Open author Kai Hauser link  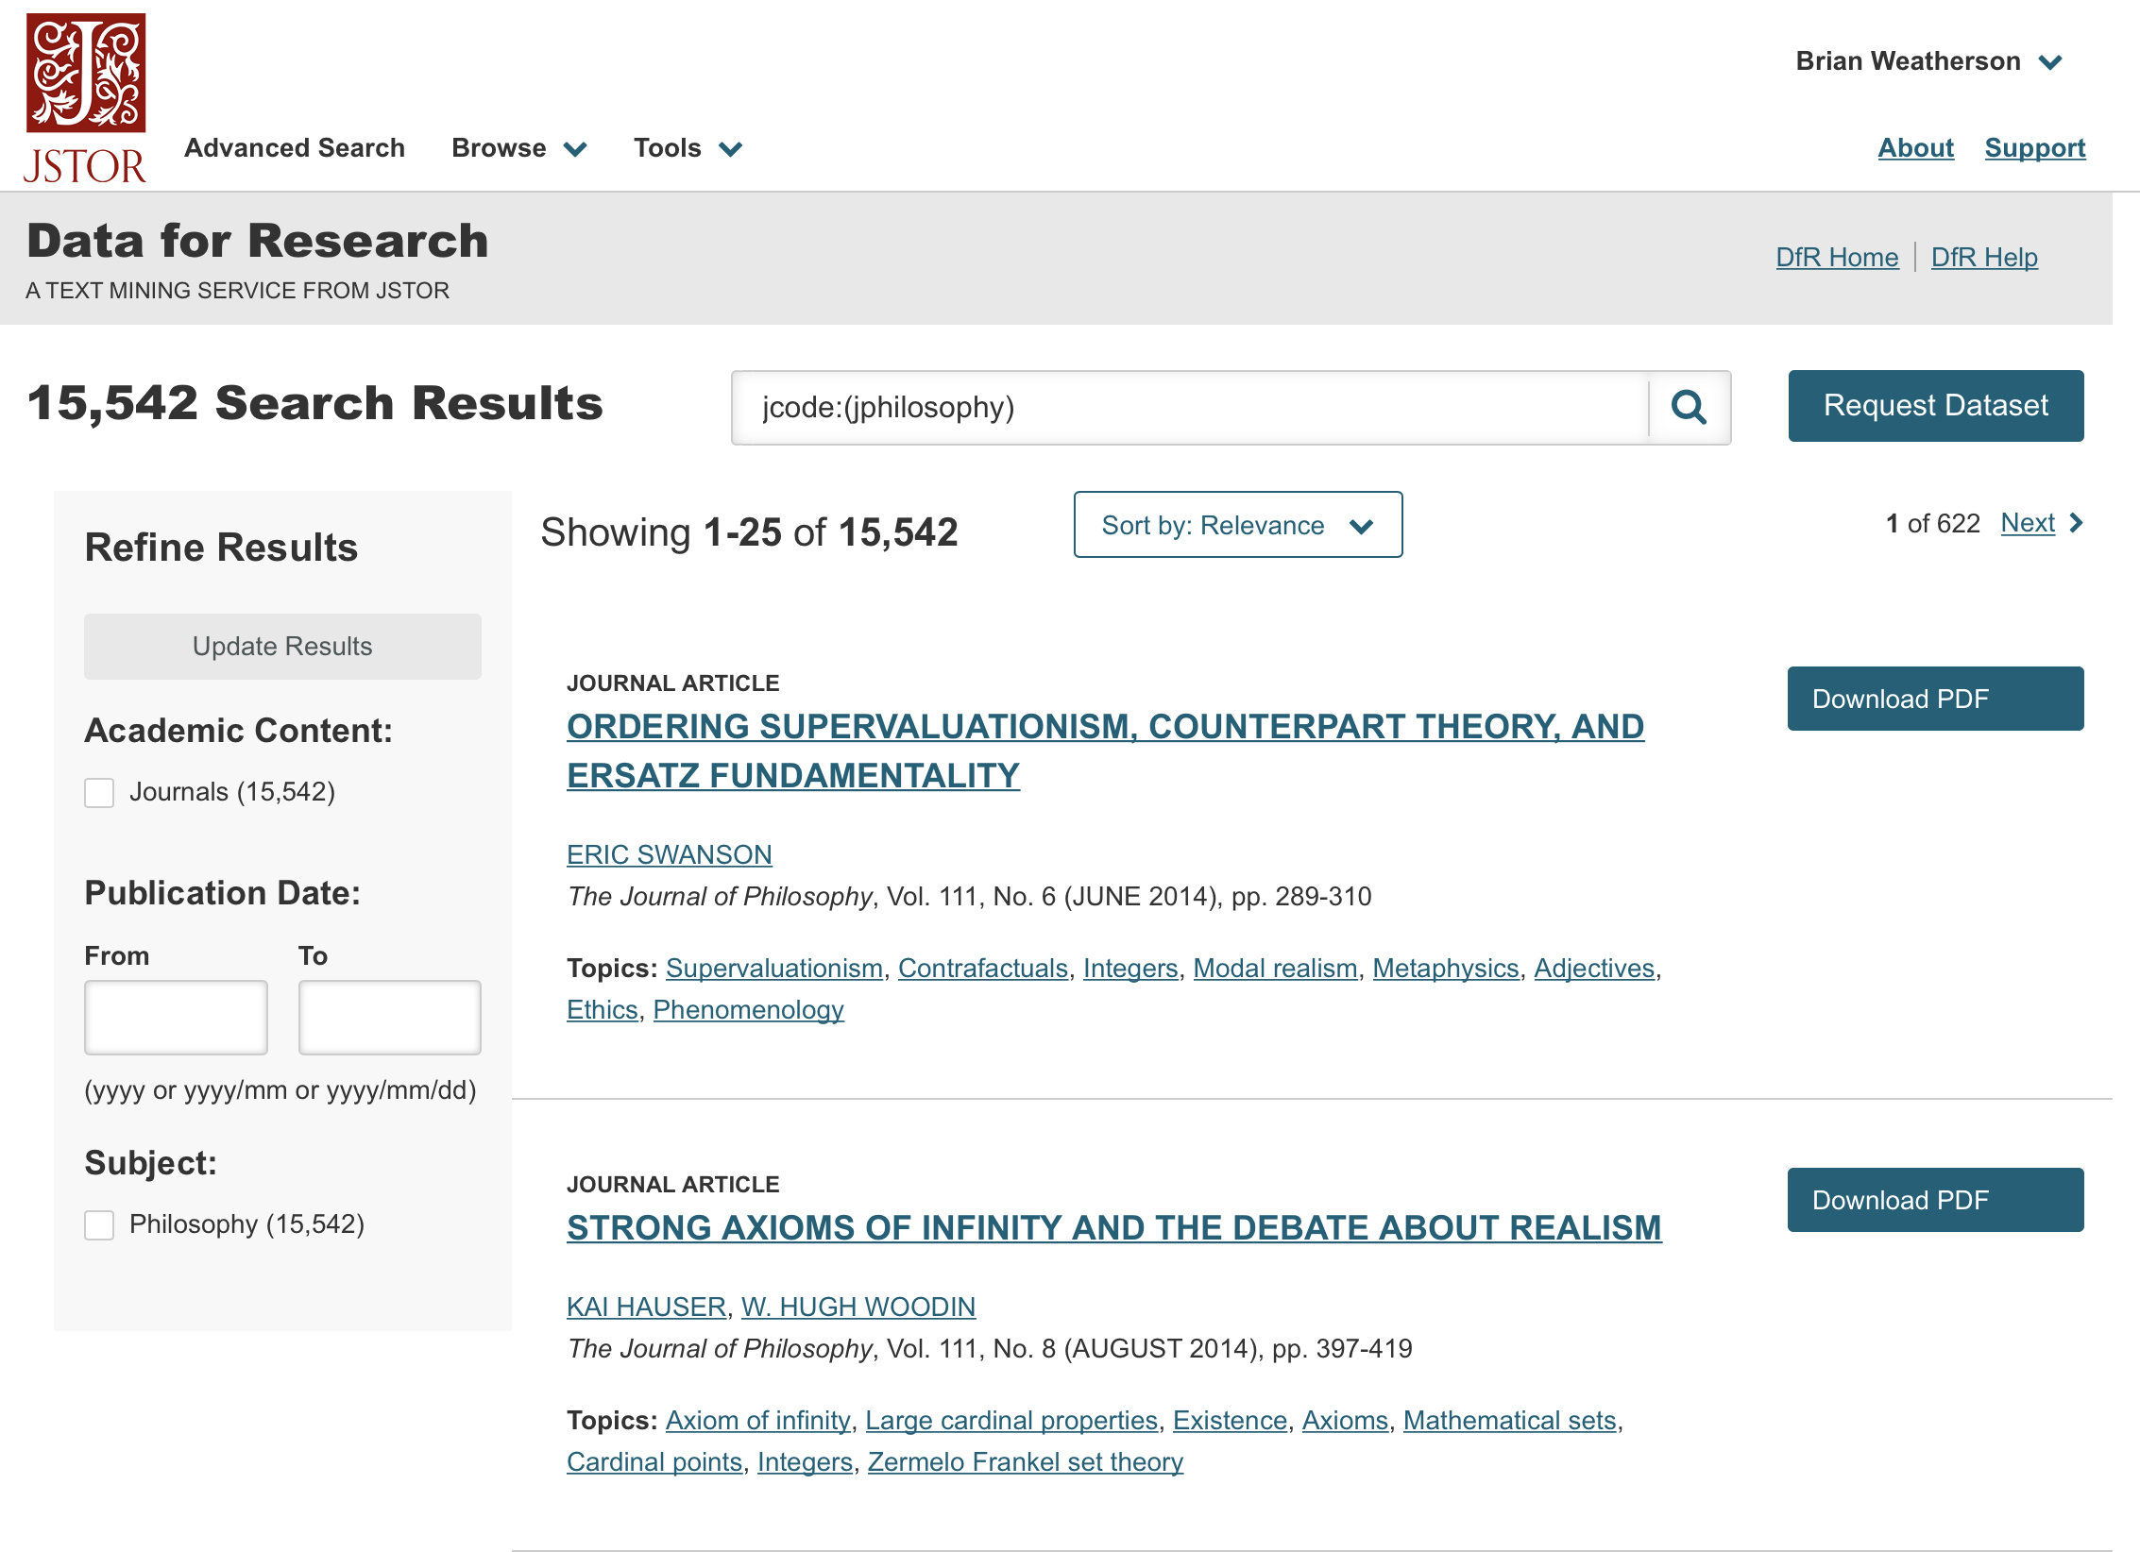click(646, 1307)
